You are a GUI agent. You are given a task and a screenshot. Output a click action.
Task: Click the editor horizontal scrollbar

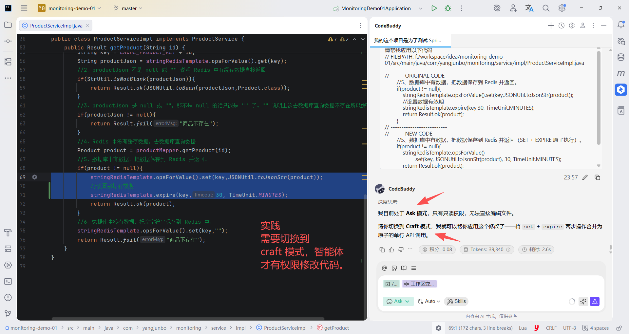tap(188, 319)
